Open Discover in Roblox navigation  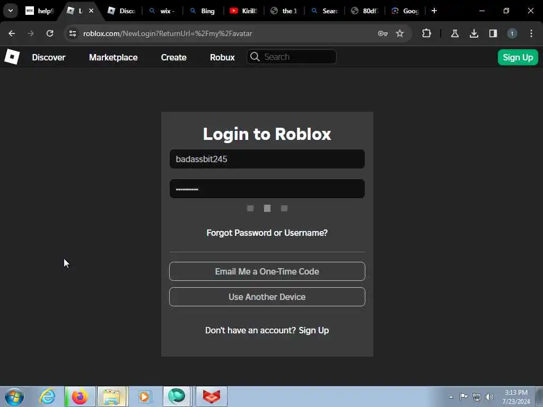(x=48, y=57)
